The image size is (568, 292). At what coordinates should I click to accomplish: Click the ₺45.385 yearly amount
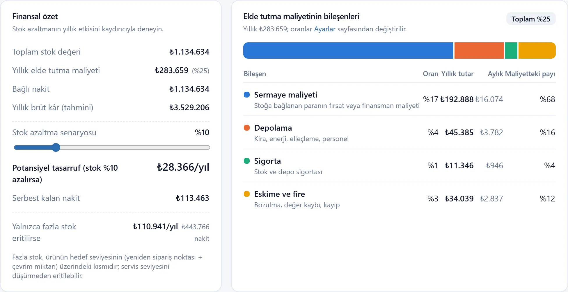(x=459, y=133)
